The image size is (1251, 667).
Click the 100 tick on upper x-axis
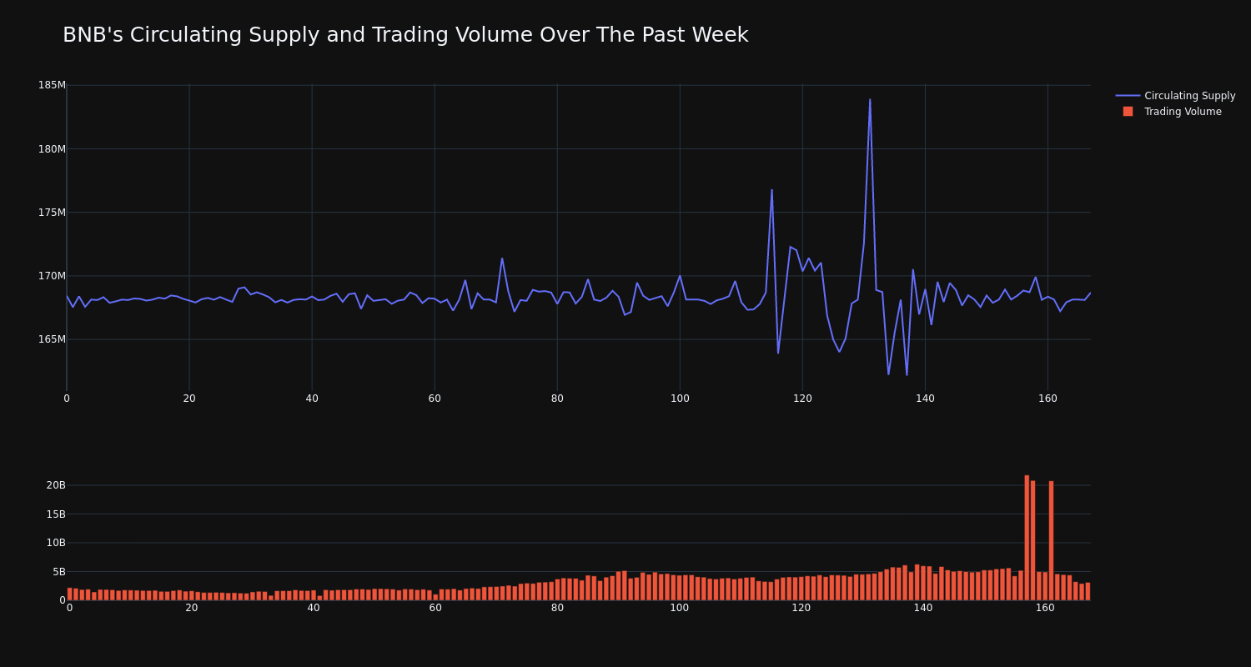680,399
